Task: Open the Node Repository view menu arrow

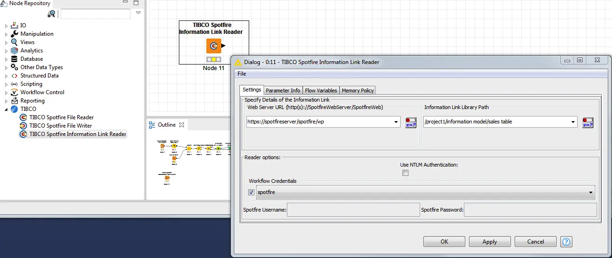Action: point(138,13)
